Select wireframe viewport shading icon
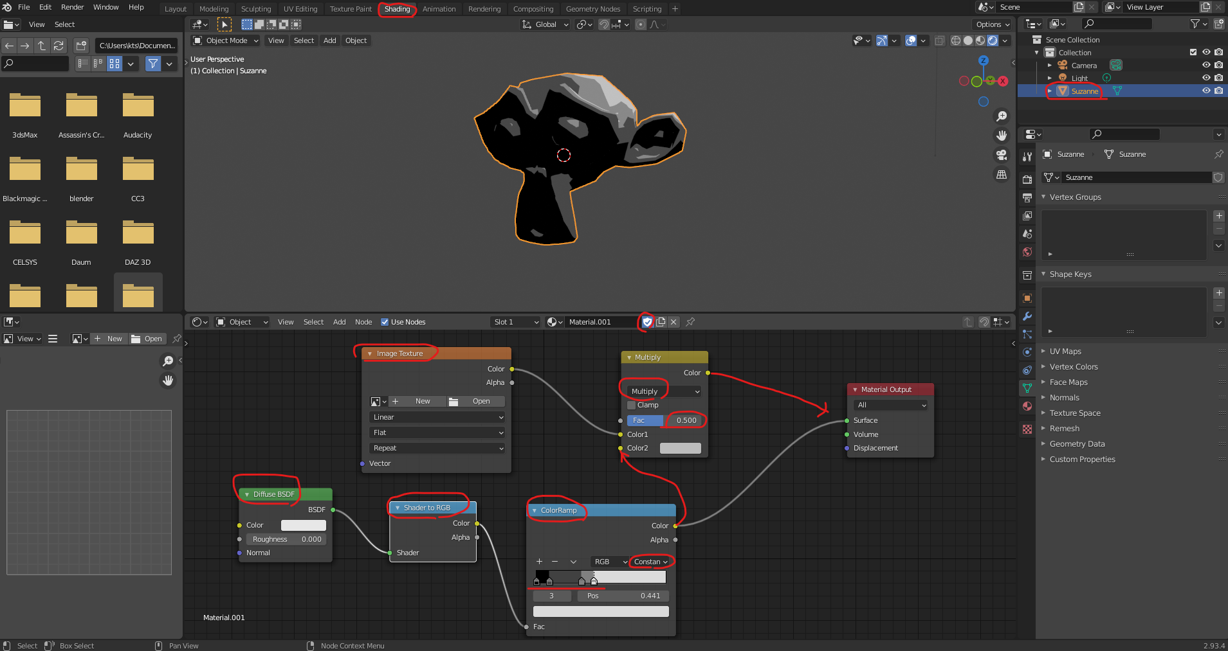The image size is (1228, 651). (956, 40)
